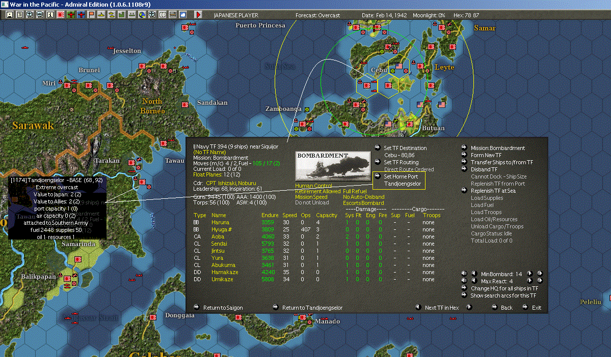Select the red plane on green background icon
Viewport: 611px width, 357px height.
tap(71, 15)
